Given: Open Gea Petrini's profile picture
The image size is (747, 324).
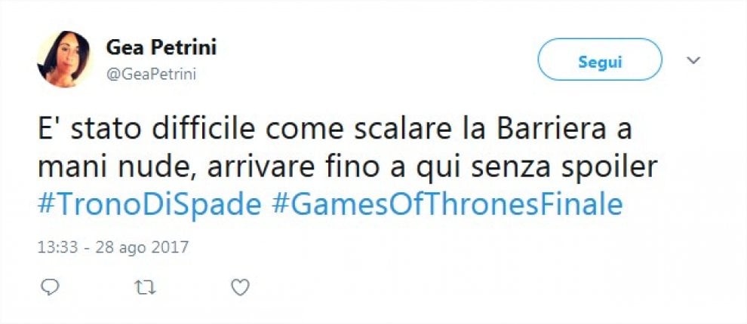Looking at the screenshot, I should point(63,59).
